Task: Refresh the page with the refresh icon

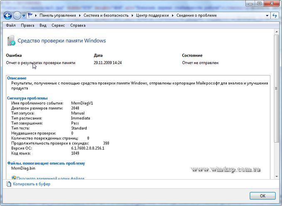Action: 275,16
